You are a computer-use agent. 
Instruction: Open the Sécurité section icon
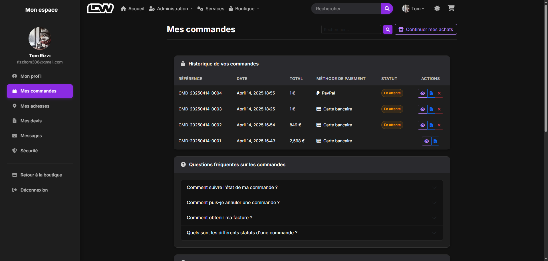pyautogui.click(x=15, y=151)
